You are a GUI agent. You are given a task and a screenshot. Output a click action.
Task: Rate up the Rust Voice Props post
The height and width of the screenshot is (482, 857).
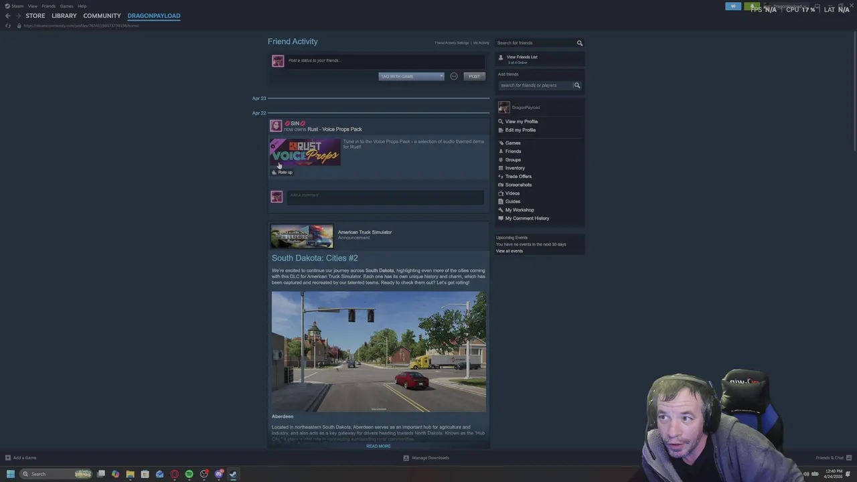click(x=282, y=172)
